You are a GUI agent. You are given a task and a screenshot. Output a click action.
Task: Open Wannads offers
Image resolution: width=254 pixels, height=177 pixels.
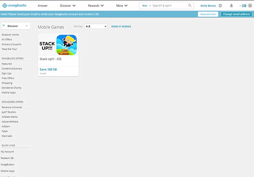[7, 136]
